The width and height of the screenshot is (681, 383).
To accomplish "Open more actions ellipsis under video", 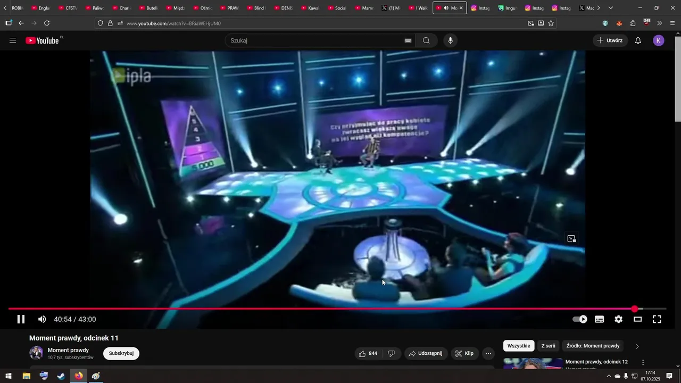I will tap(488, 353).
